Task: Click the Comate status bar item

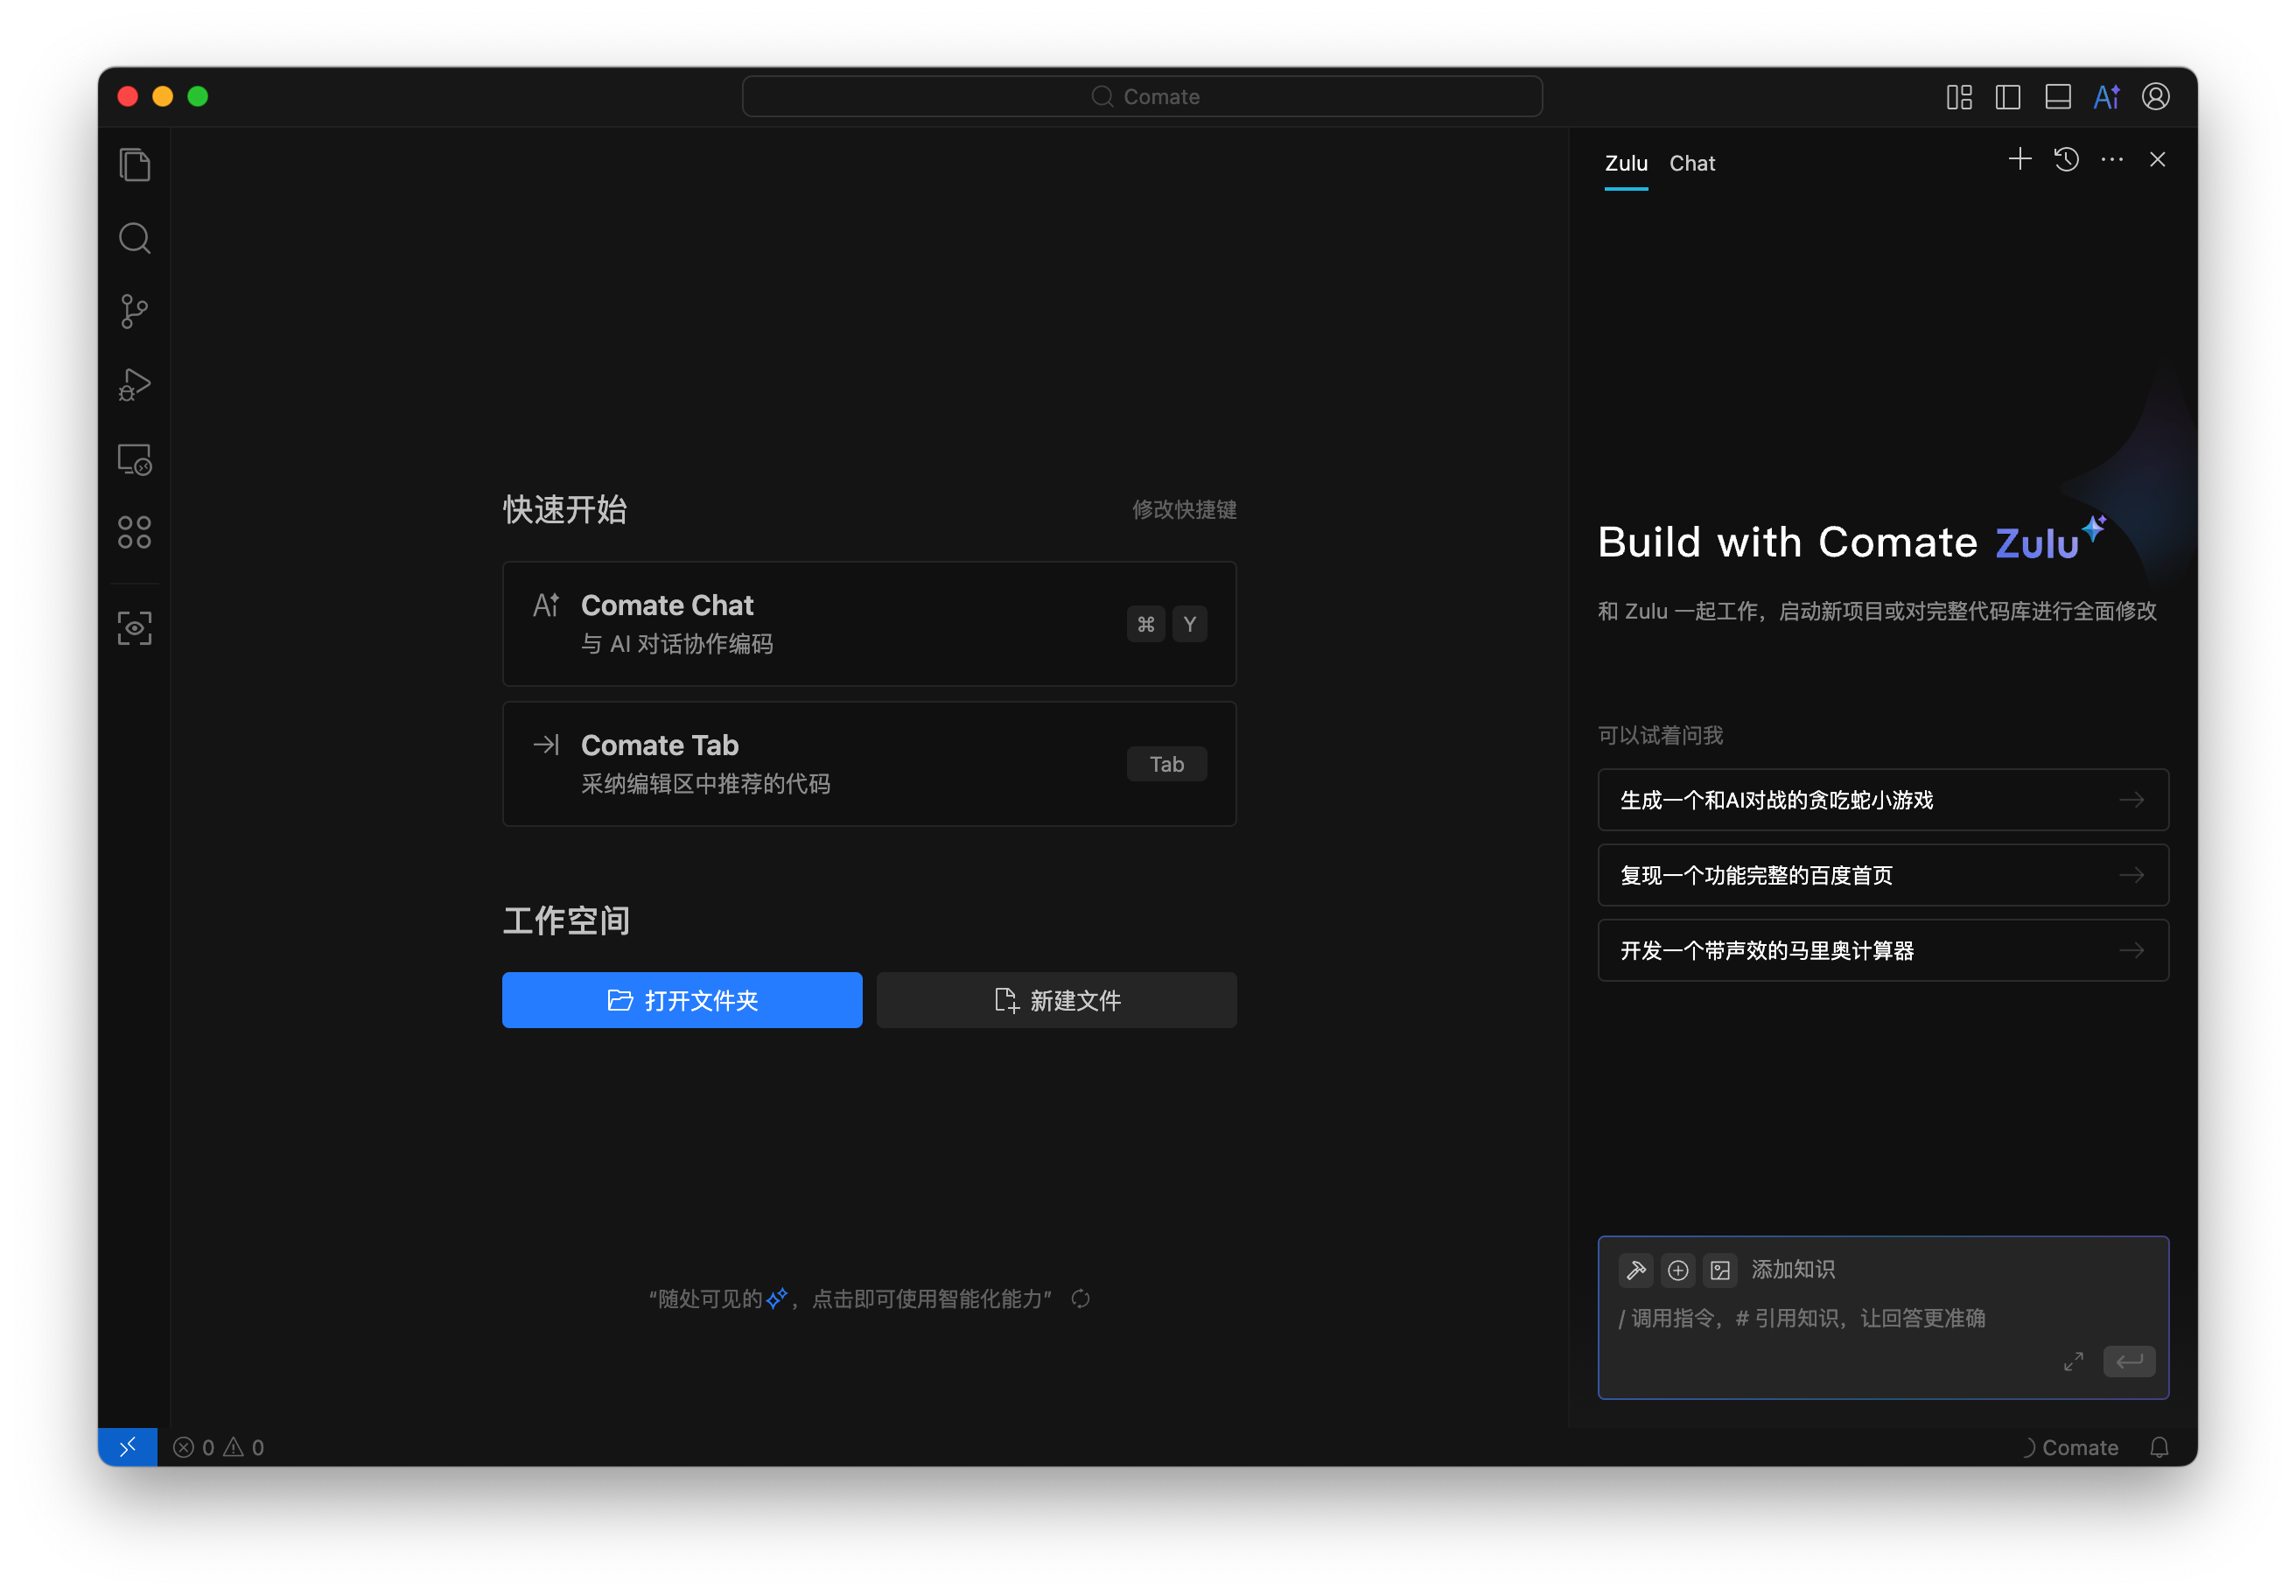Action: click(x=2069, y=1447)
